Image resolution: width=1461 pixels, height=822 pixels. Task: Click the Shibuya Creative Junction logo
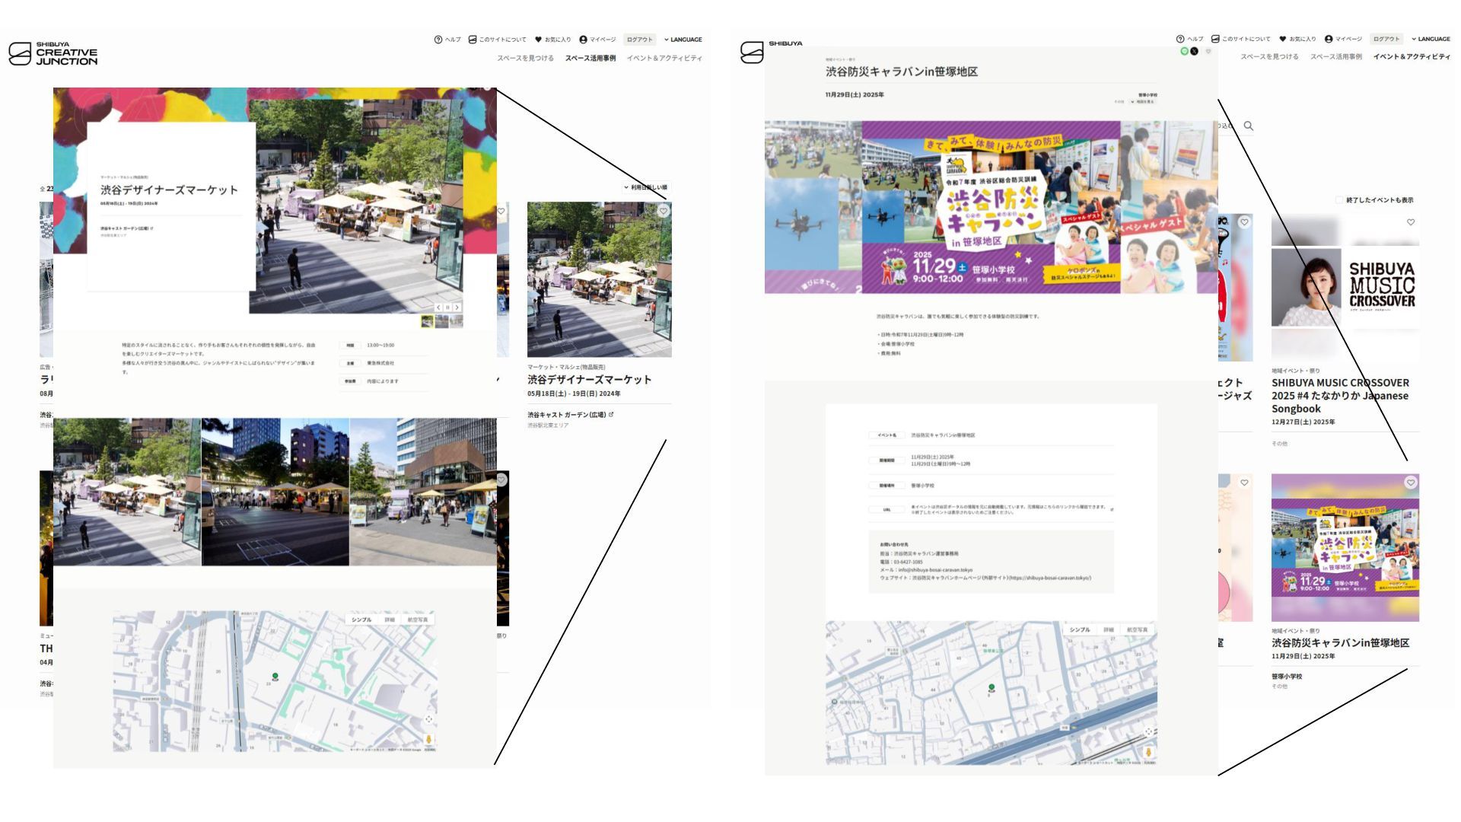click(x=53, y=54)
